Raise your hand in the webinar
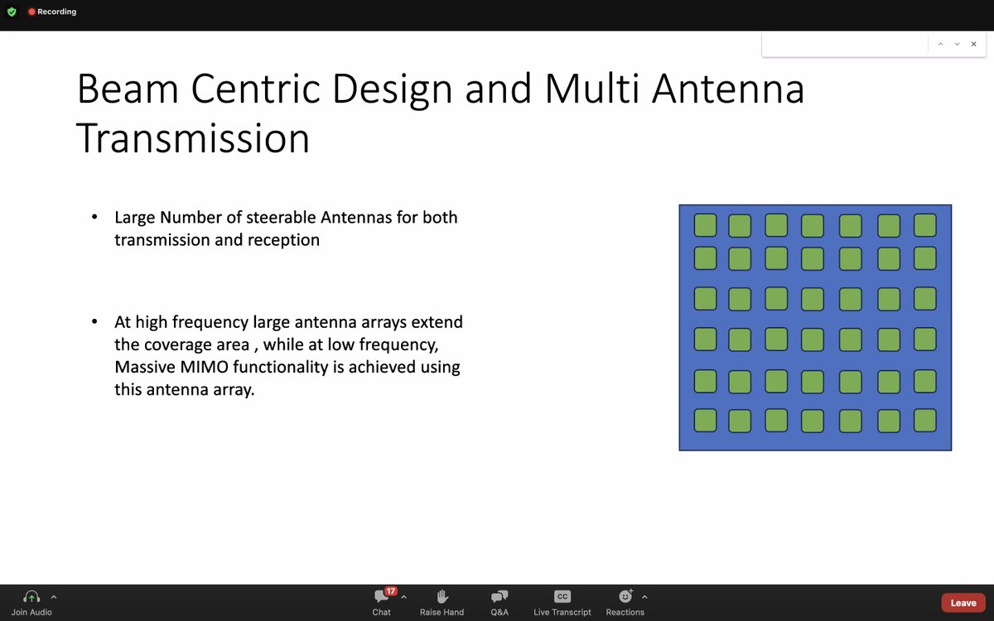Viewport: 994px width, 621px height. [442, 602]
